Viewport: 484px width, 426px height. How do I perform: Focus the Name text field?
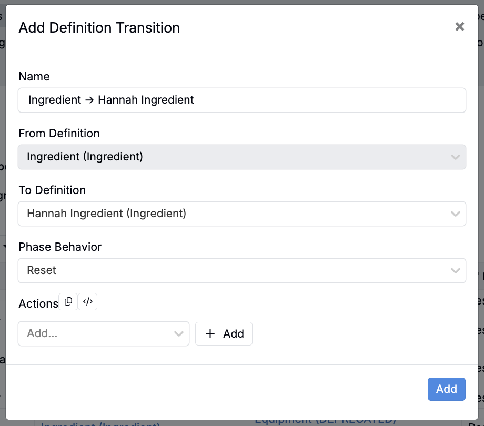(242, 100)
